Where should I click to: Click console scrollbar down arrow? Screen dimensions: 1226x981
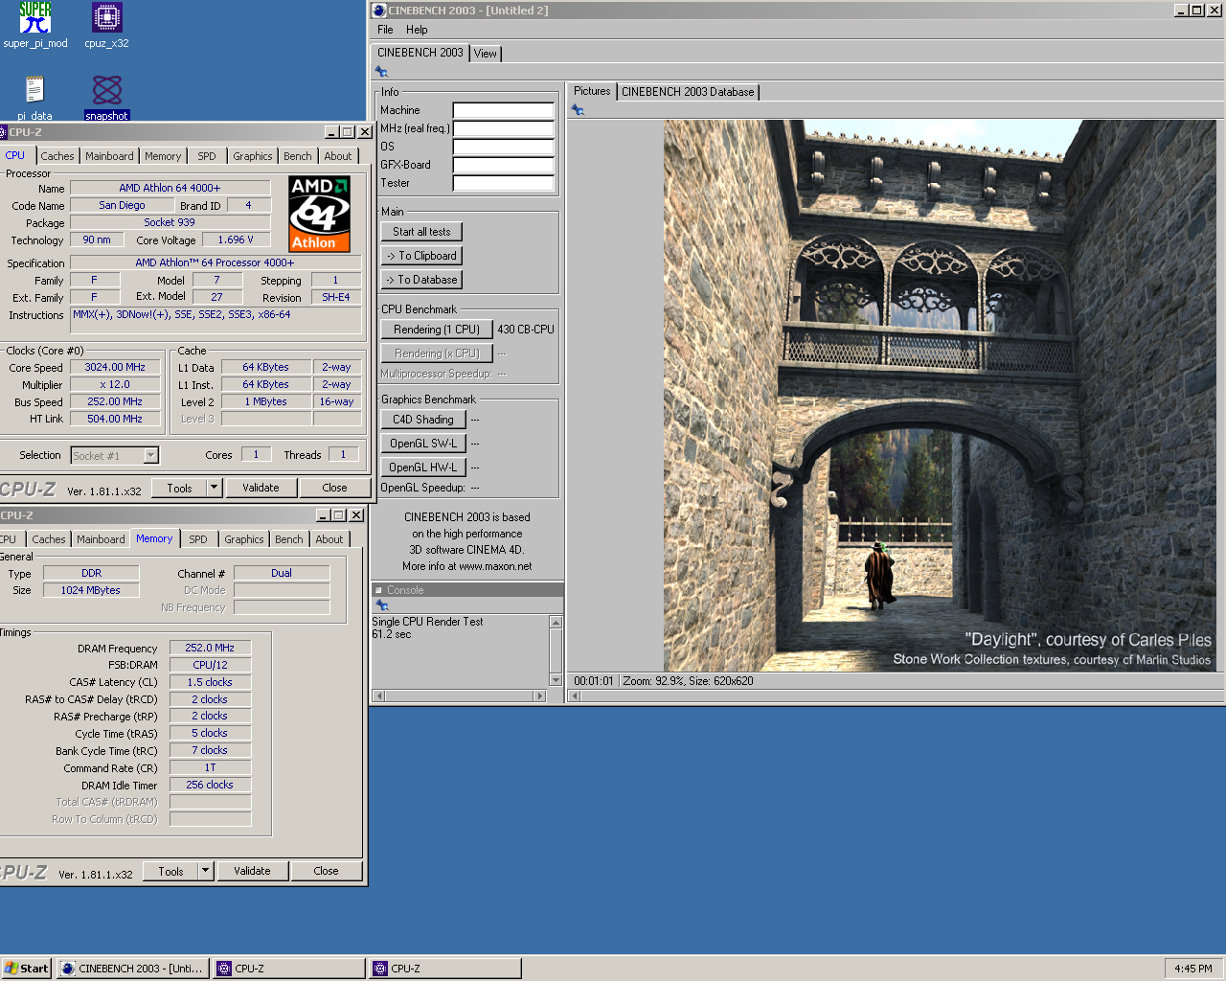click(556, 680)
